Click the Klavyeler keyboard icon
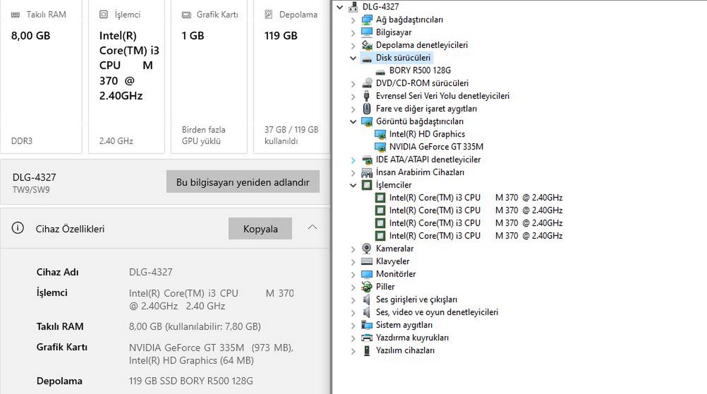Screen dimensions: 707x394 tap(367, 261)
